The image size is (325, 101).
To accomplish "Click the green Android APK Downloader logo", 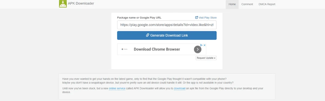I will pos(63,4).
